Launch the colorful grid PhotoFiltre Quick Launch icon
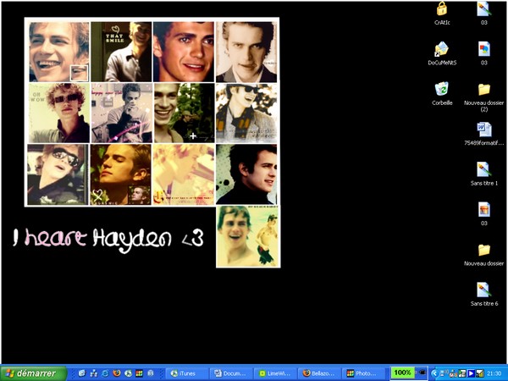 [x=140, y=373]
